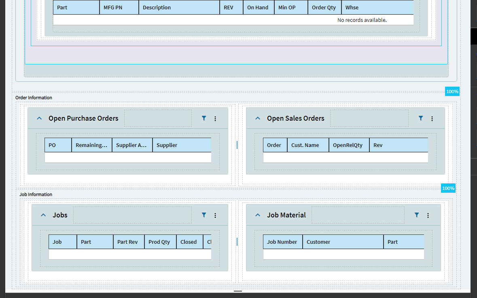
Task: Select the Jobs panel title
Action: point(60,215)
